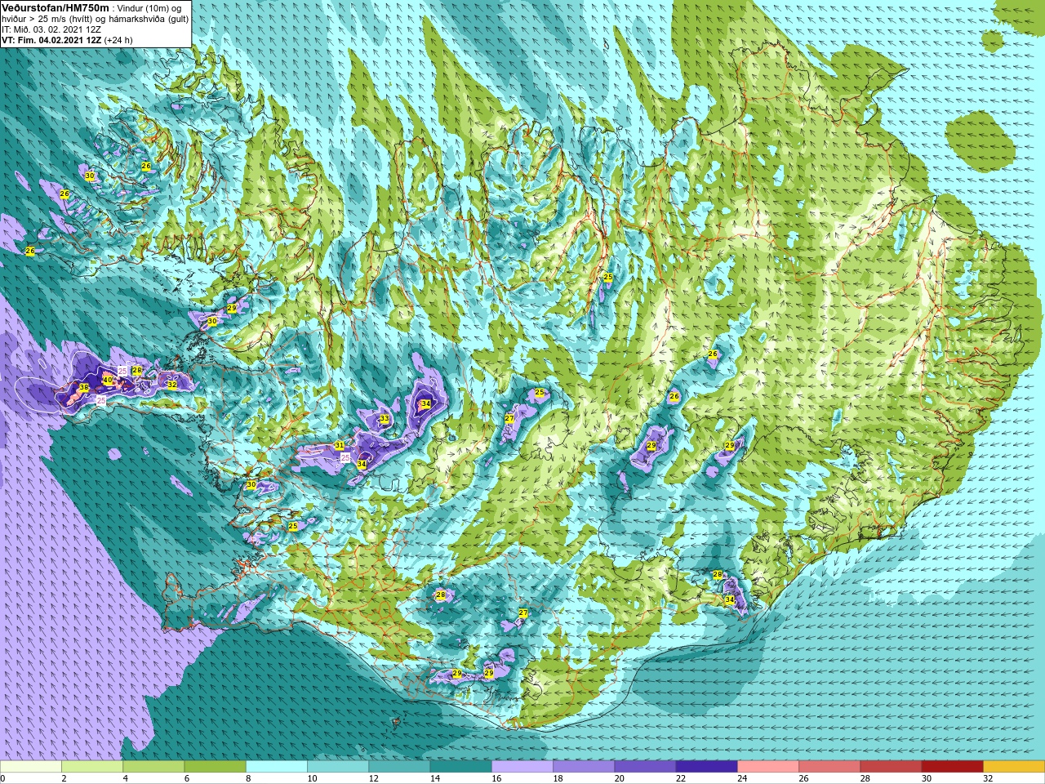
Task: Select the yellow gust label 33
Action: (x=385, y=419)
